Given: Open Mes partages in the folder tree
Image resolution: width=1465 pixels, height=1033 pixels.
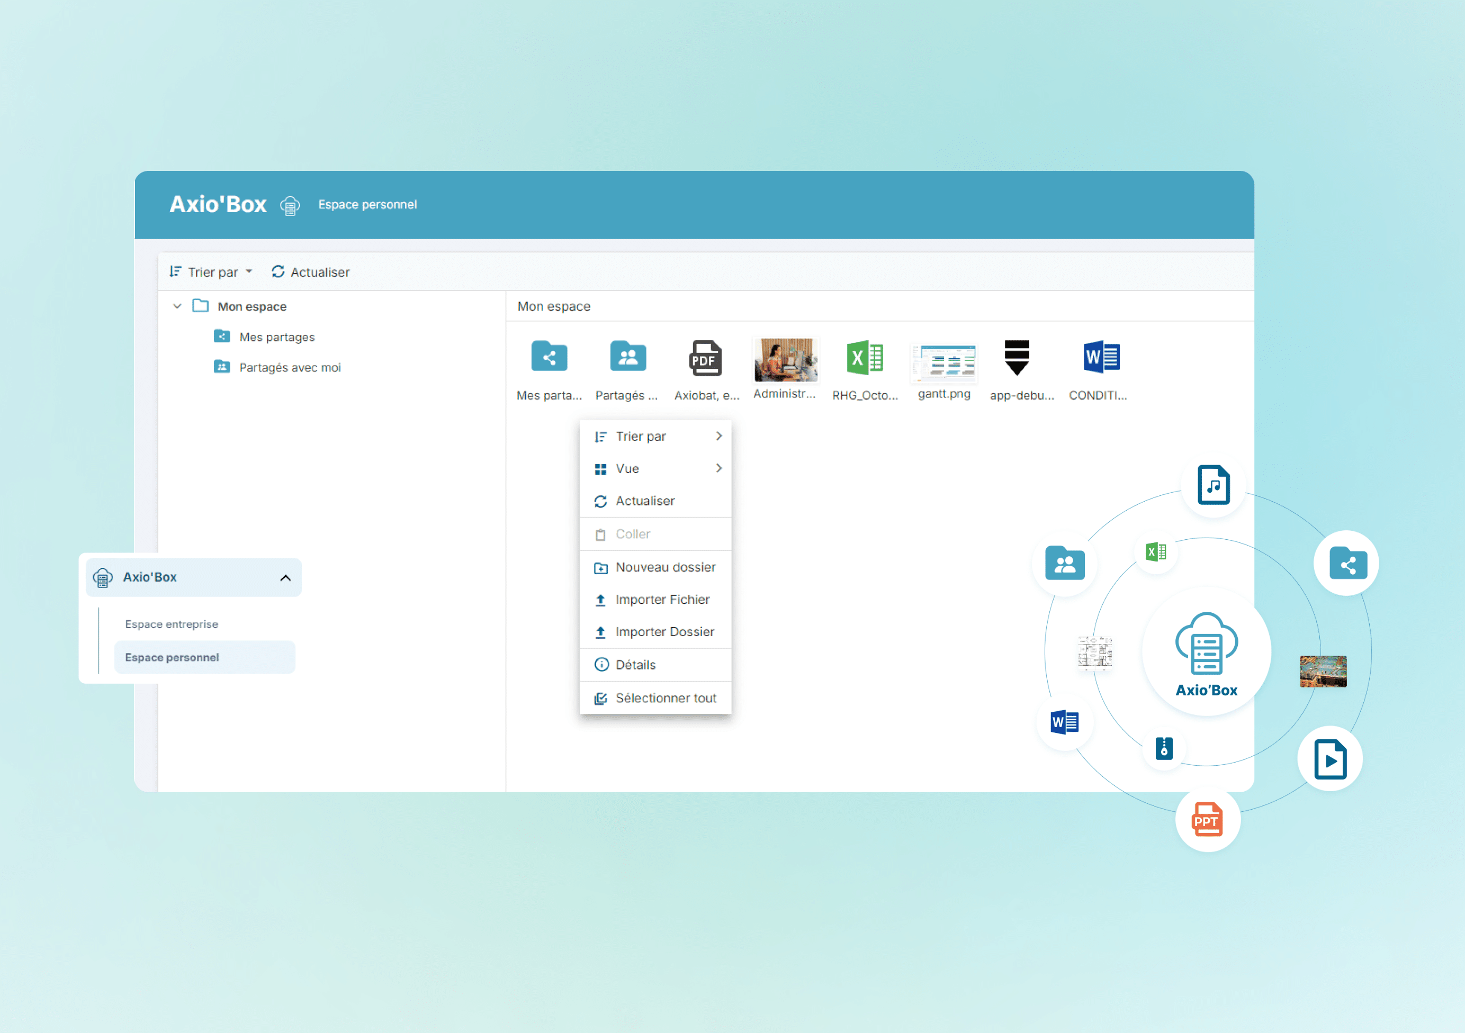Looking at the screenshot, I should [277, 337].
